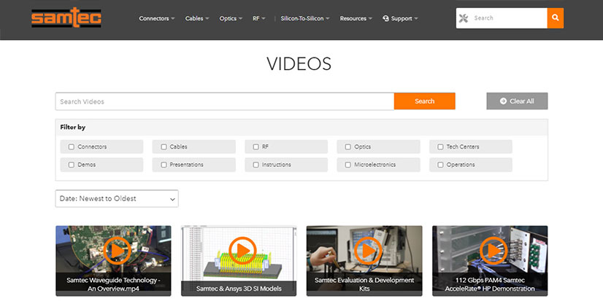Click the tools icon in header search

click(x=464, y=18)
